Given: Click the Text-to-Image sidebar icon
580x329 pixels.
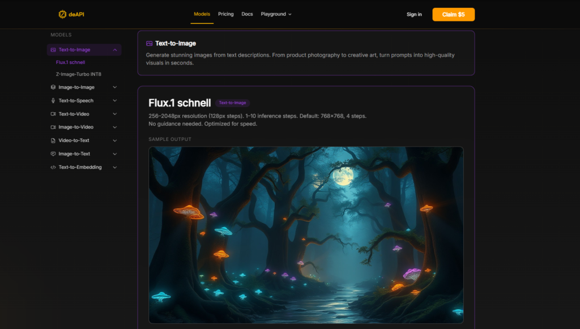Looking at the screenshot, I should pyautogui.click(x=53, y=50).
